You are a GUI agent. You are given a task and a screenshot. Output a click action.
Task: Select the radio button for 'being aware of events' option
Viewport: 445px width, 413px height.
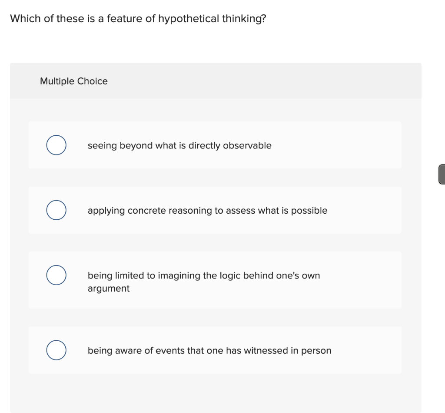tap(56, 349)
